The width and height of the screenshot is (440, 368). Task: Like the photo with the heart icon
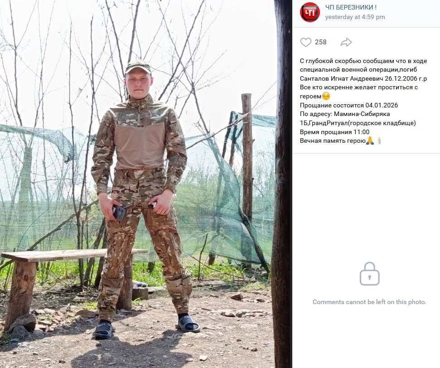pyautogui.click(x=306, y=43)
